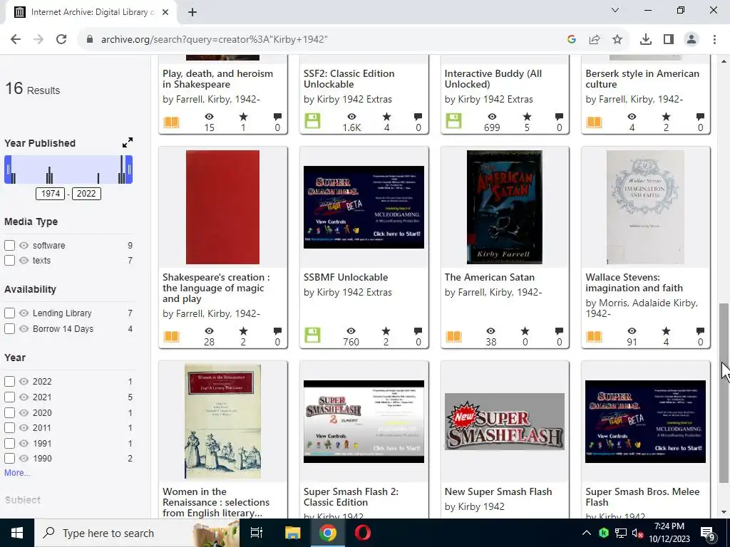Open New Super Smash Flash title
Screen dimensions: 730x547
point(498,491)
